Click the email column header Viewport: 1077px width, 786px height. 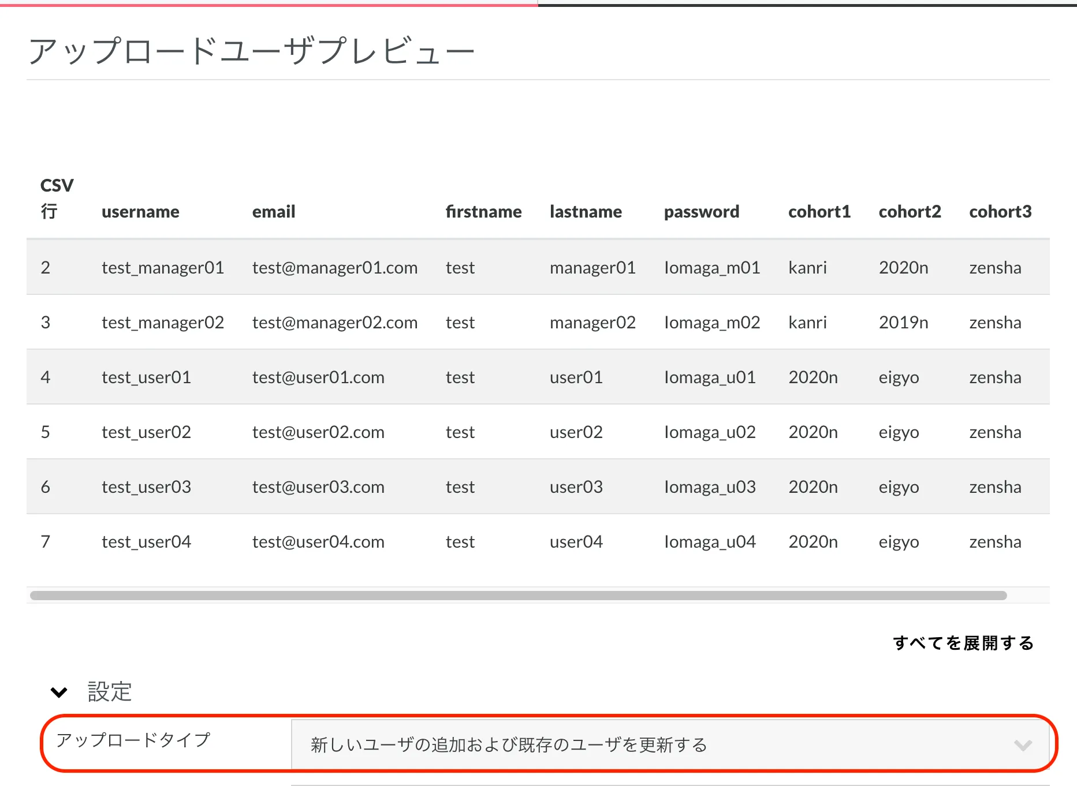pos(274,212)
